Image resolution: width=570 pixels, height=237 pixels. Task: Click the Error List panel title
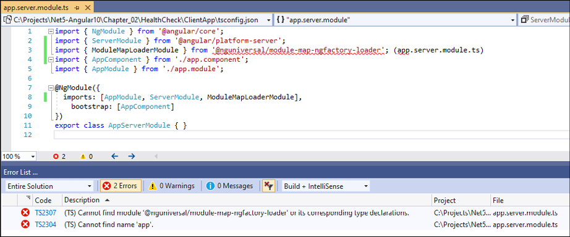click(x=20, y=172)
